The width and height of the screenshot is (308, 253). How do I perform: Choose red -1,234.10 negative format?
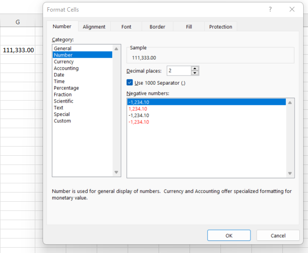[x=139, y=122]
